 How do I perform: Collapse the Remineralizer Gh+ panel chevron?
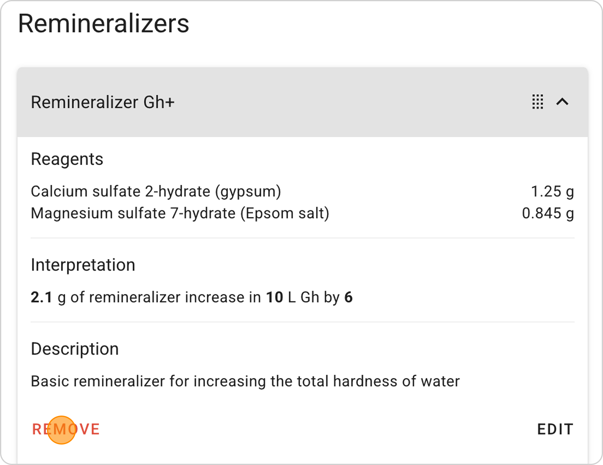(x=562, y=102)
